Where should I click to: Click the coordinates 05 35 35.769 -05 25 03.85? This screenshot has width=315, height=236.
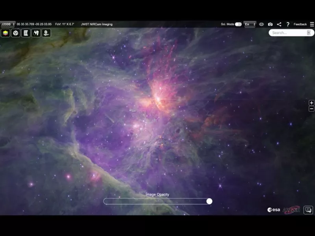point(34,24)
